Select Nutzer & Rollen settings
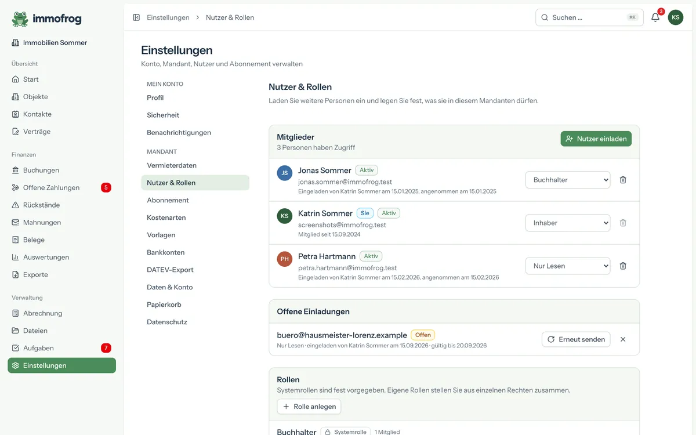 [195, 183]
